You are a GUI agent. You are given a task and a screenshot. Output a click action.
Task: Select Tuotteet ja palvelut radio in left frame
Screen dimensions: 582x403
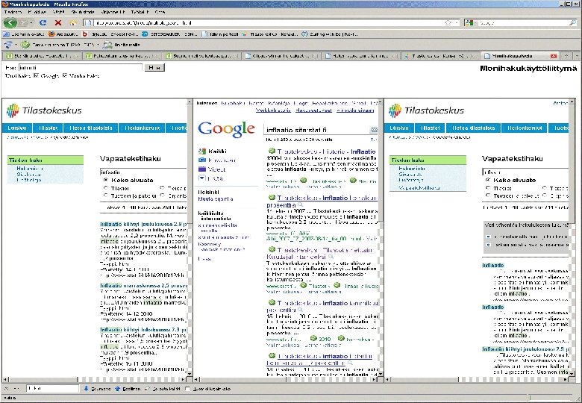pos(106,196)
